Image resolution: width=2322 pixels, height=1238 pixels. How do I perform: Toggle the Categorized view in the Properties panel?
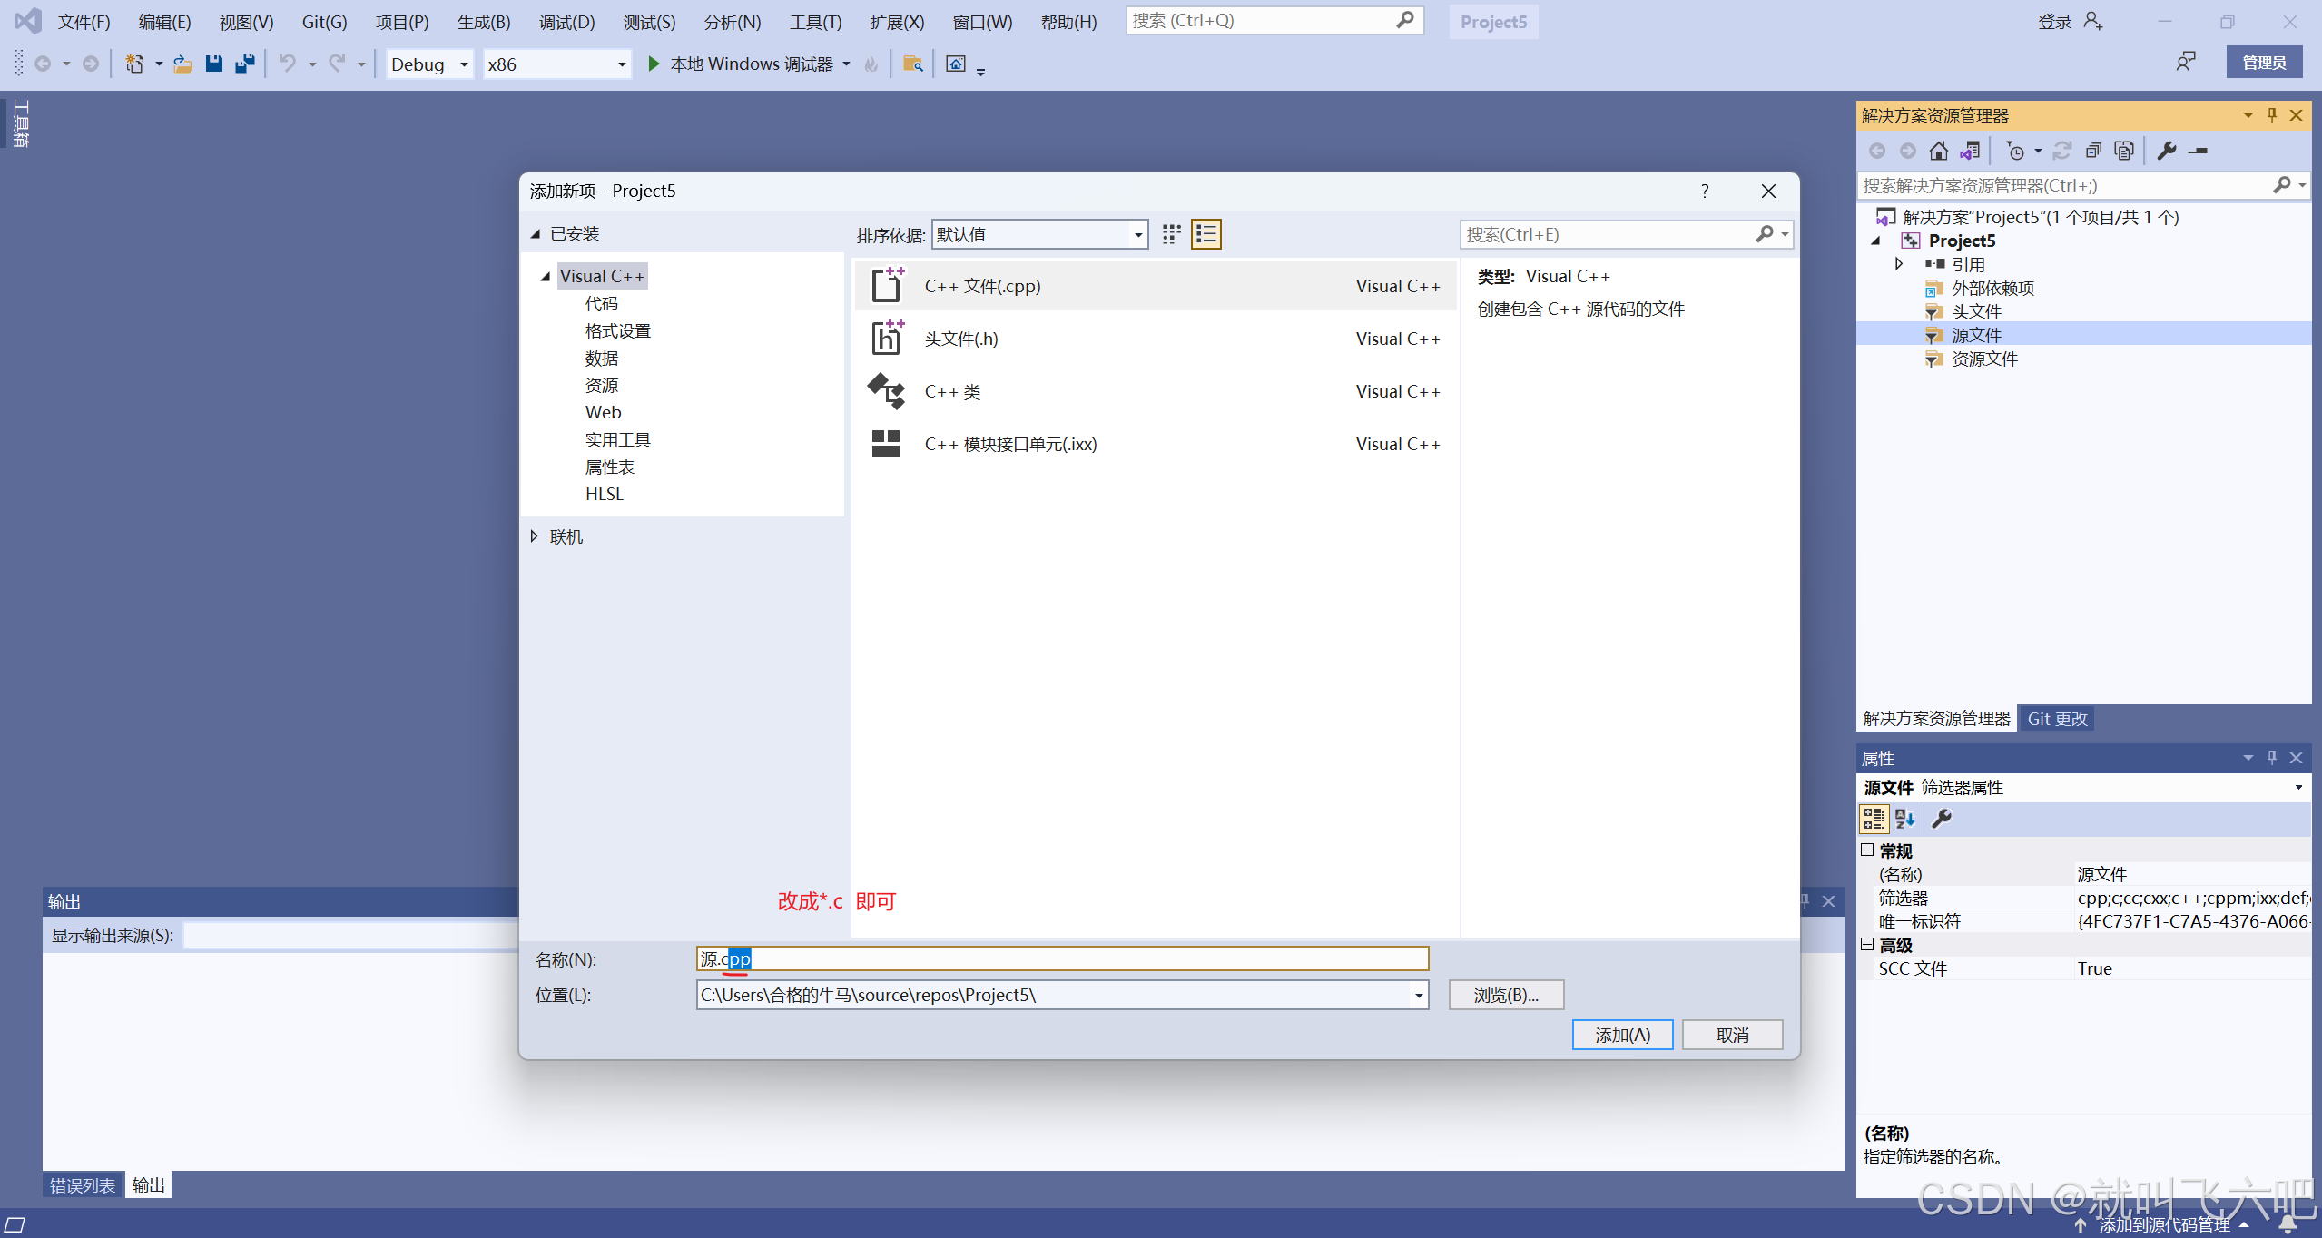(x=1874, y=819)
